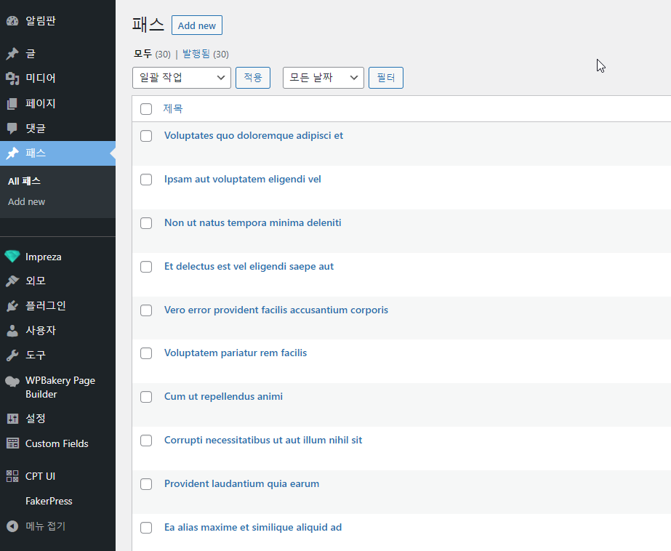This screenshot has width=671, height=551.
Task: Click the collapse menu arrow icon
Action: (x=12, y=526)
